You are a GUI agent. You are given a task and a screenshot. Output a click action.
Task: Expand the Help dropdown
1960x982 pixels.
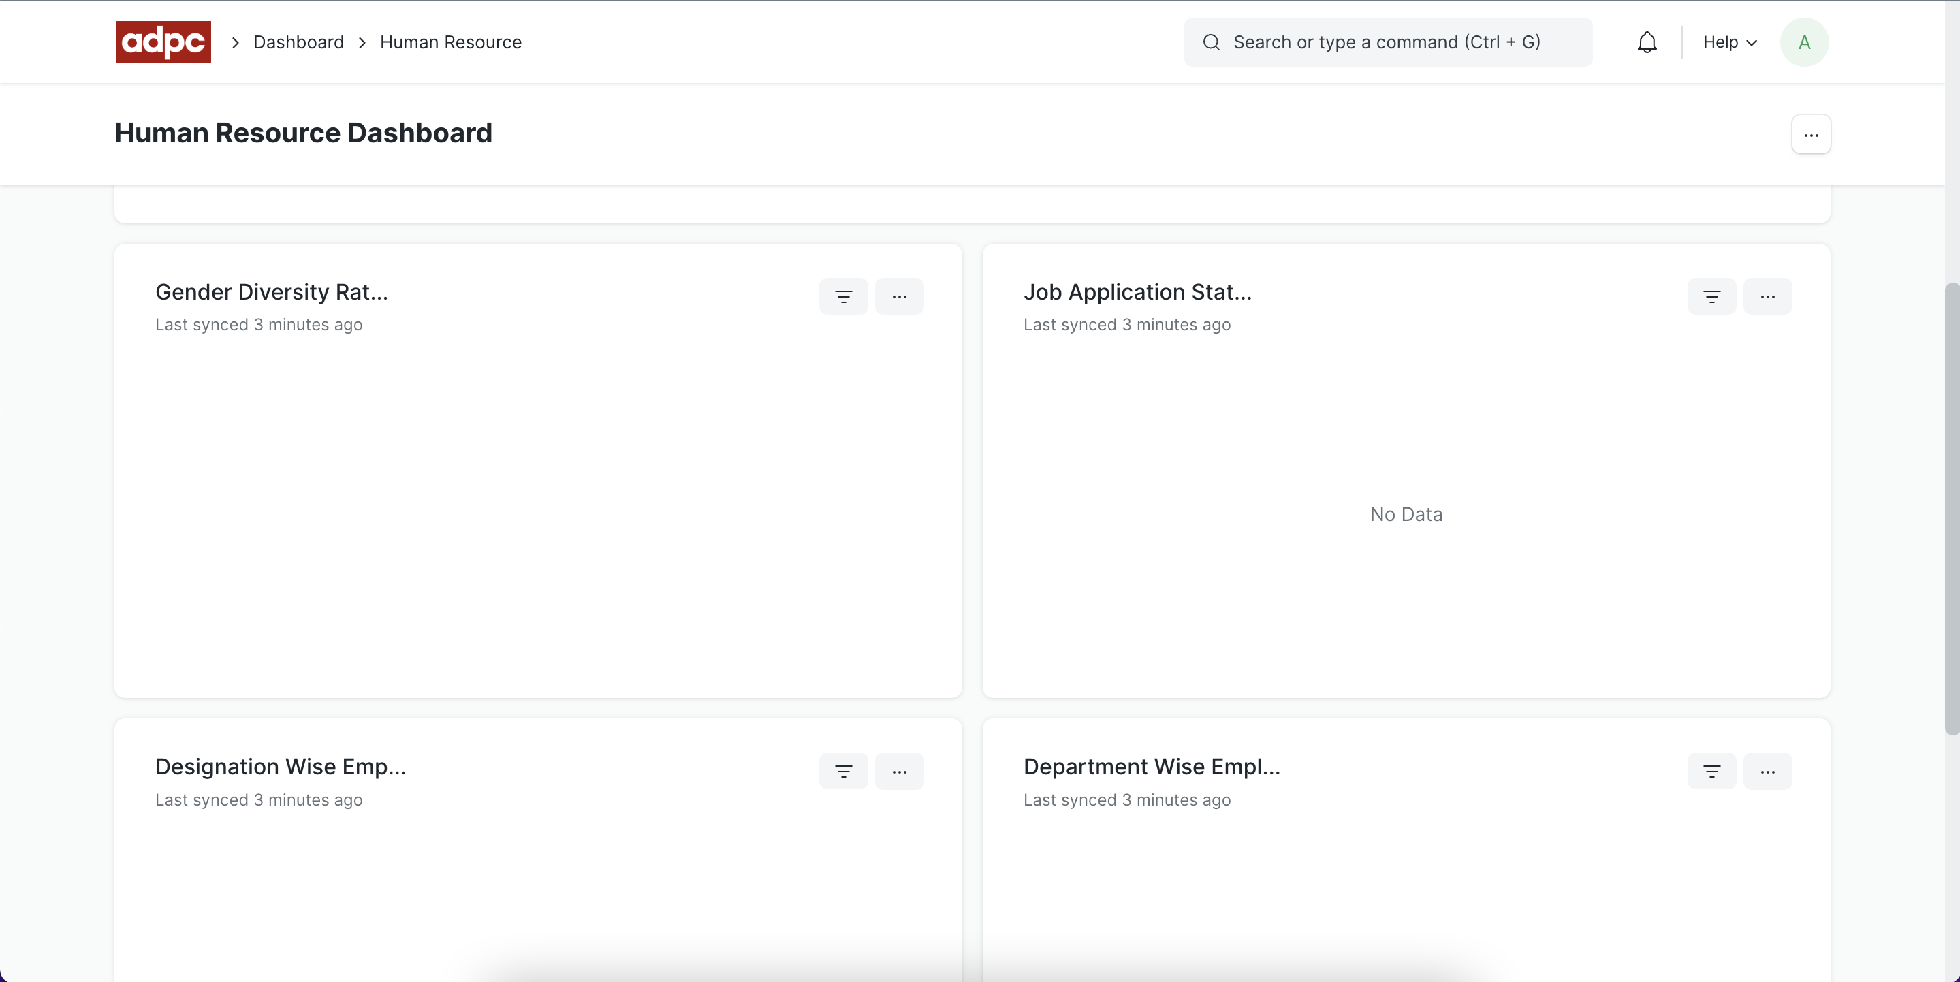pos(1728,42)
